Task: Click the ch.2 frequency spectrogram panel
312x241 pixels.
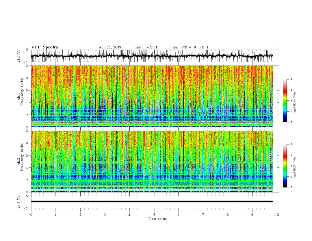Action: (152, 161)
